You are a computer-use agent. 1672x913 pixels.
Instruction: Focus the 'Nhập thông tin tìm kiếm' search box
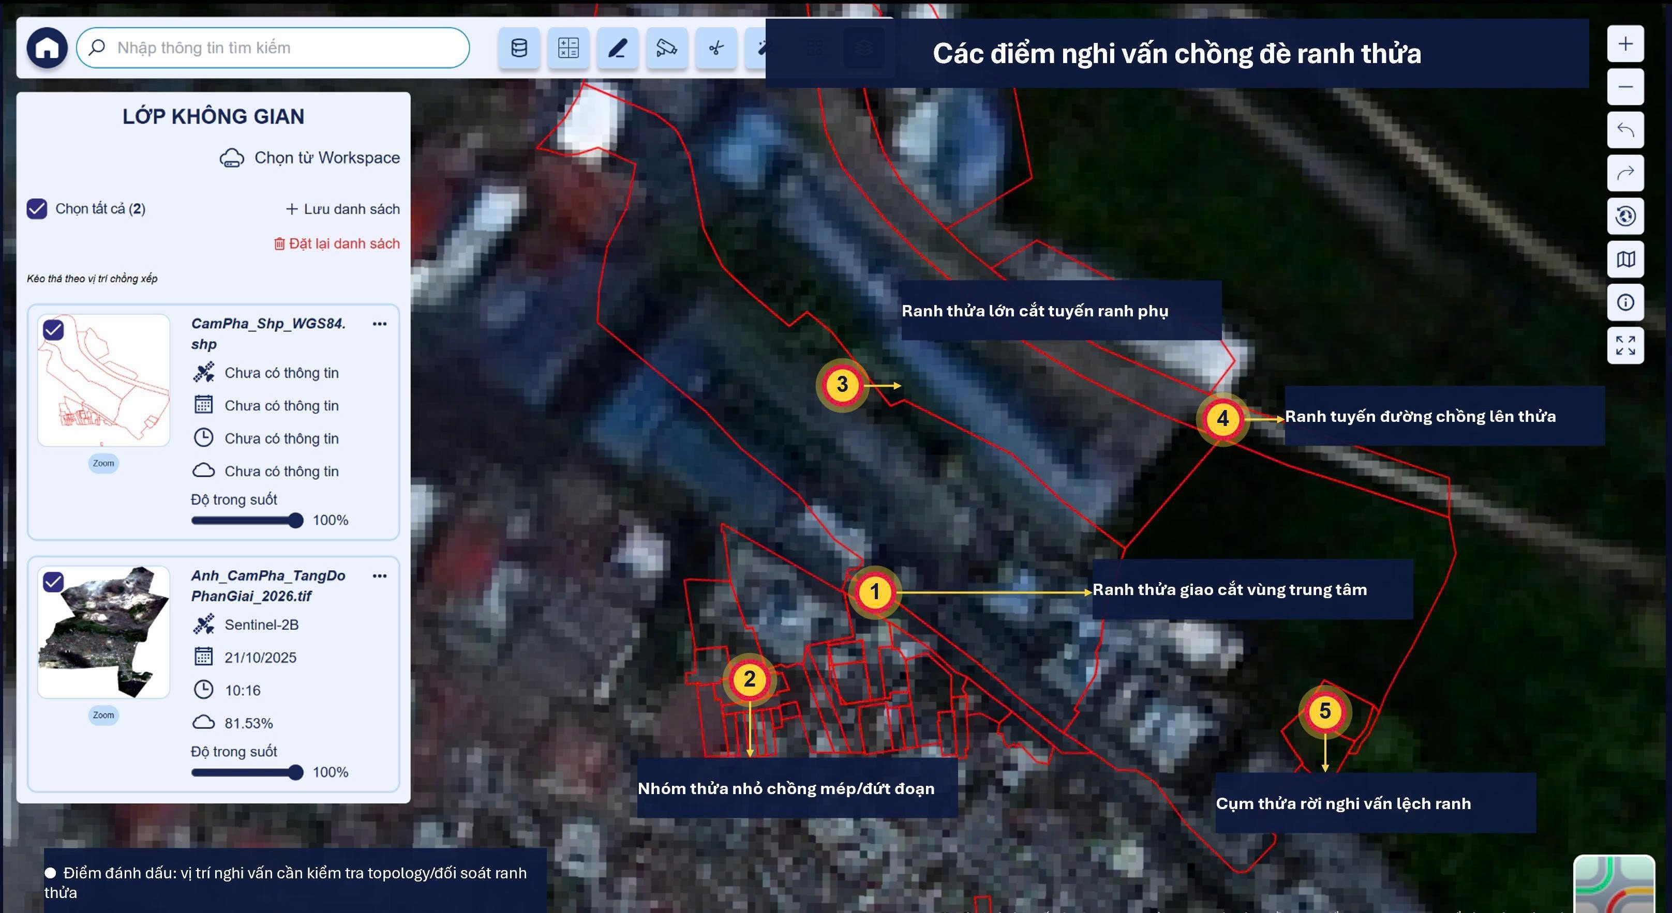click(x=273, y=48)
